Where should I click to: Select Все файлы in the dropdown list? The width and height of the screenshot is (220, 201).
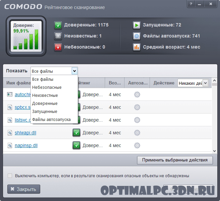54,79
